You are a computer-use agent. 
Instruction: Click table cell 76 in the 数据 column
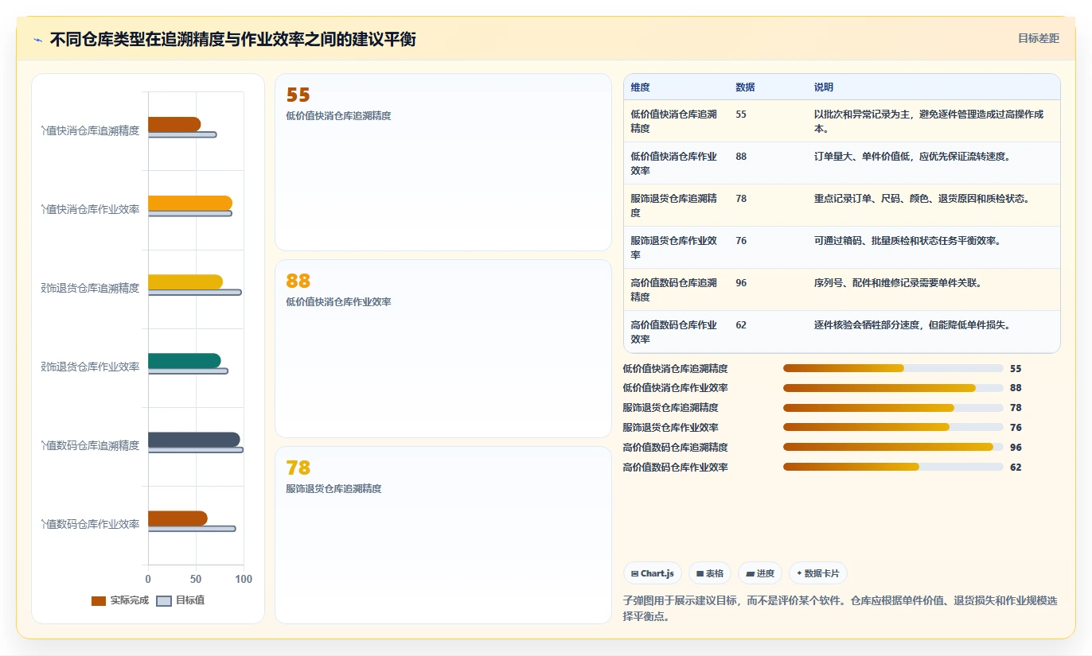point(741,240)
